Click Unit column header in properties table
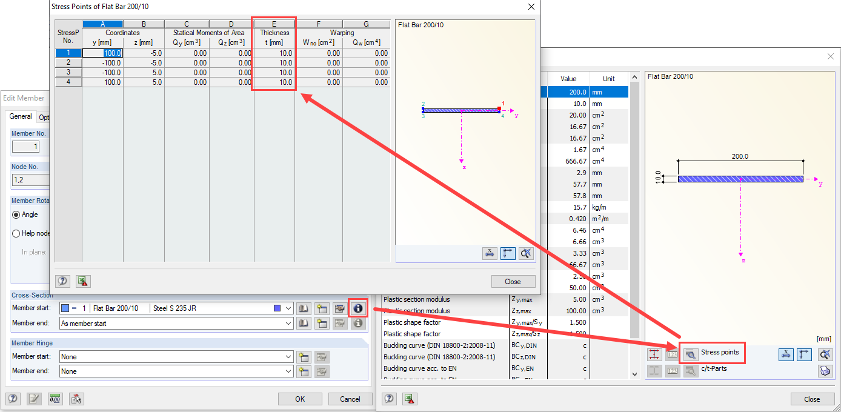Viewport: 841px width, 412px height. coord(609,79)
